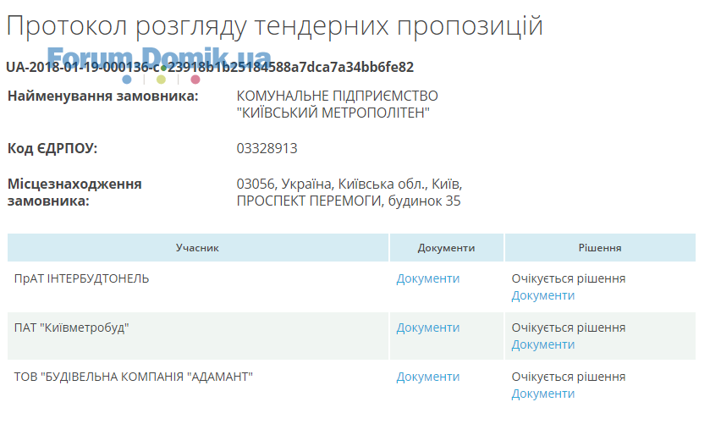Viewport: 710px width, 424px height.
Task: Select the ПАТ "Київметробуд" participant row name
Action: pyautogui.click(x=72, y=328)
